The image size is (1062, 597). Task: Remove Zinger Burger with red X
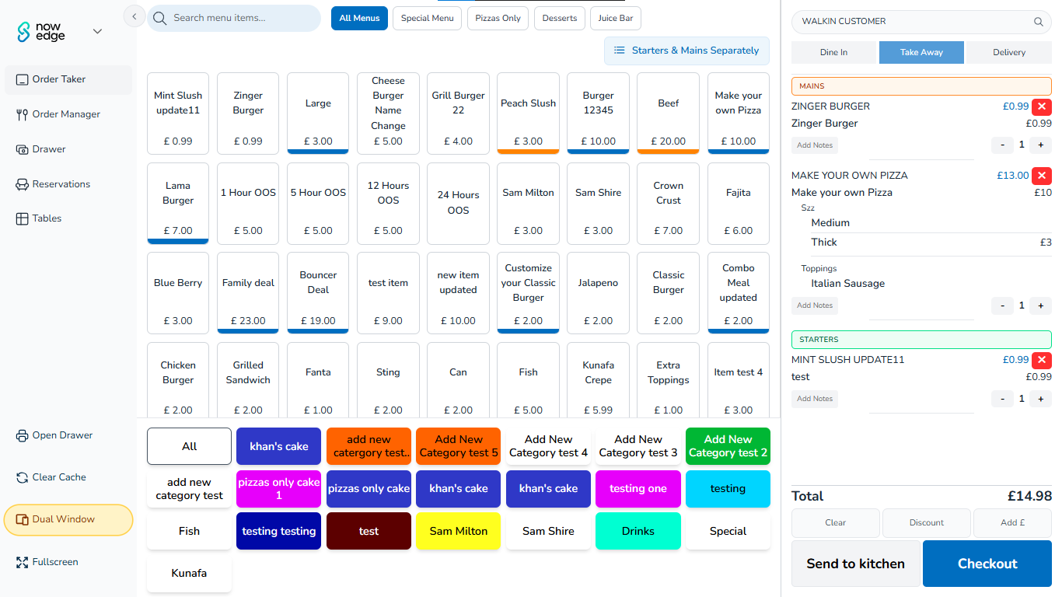point(1042,106)
